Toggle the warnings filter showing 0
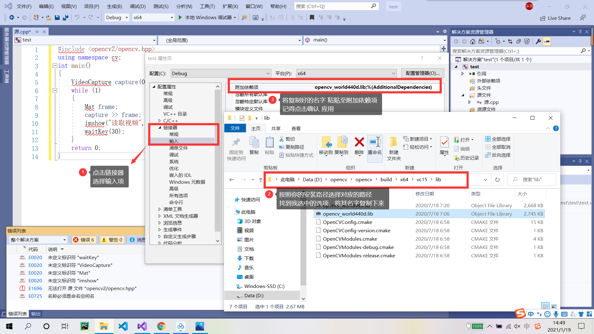594x334 pixels. [112, 240]
